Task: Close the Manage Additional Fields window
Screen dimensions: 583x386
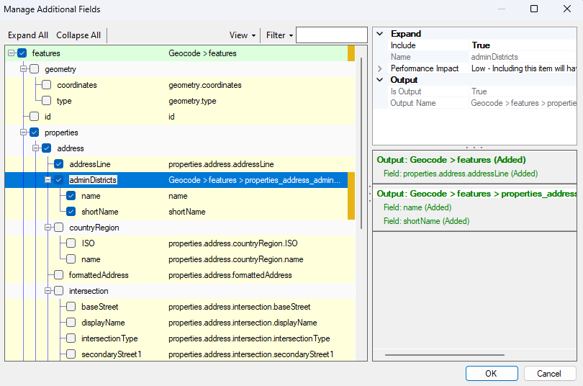Action: click(567, 9)
